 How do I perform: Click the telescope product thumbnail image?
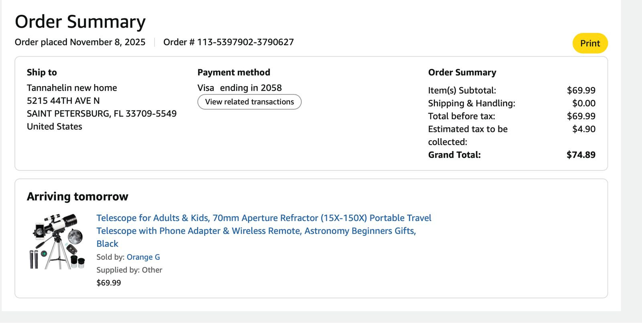pyautogui.click(x=57, y=241)
